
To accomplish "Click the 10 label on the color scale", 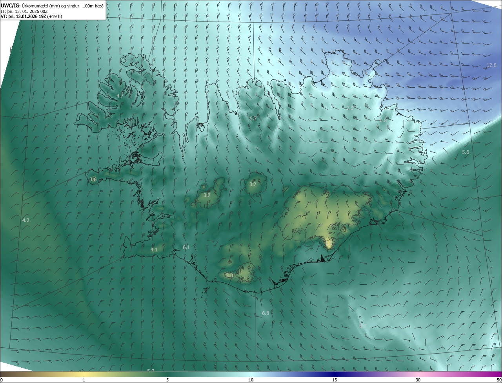I will (x=251, y=380).
